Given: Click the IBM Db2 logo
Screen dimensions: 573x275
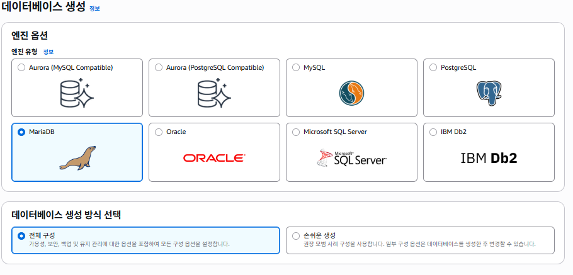Looking at the screenshot, I should click(489, 158).
